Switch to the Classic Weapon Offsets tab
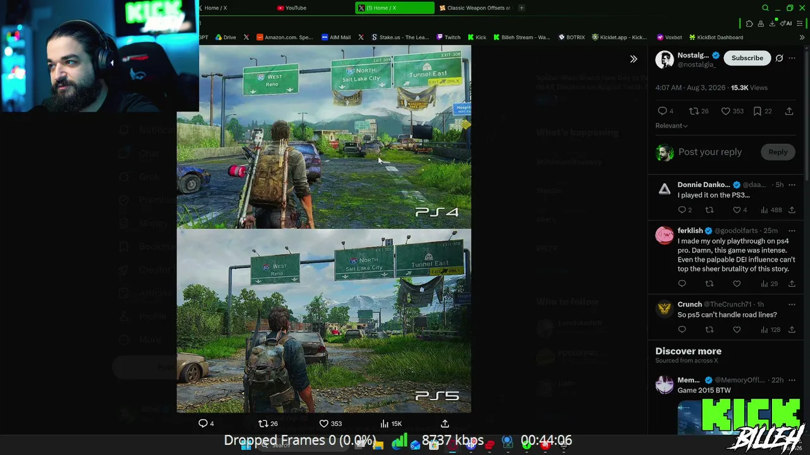The image size is (810, 455). 475,8
